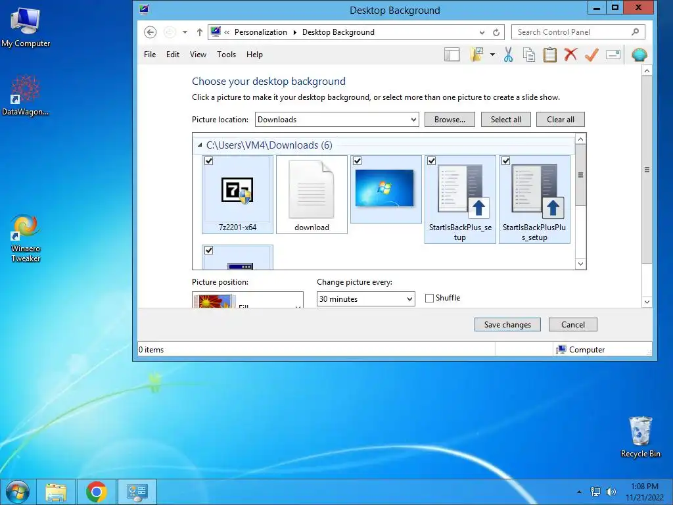This screenshot has width=673, height=505.
Task: Click the Control Panel taskbar button
Action: click(137, 492)
